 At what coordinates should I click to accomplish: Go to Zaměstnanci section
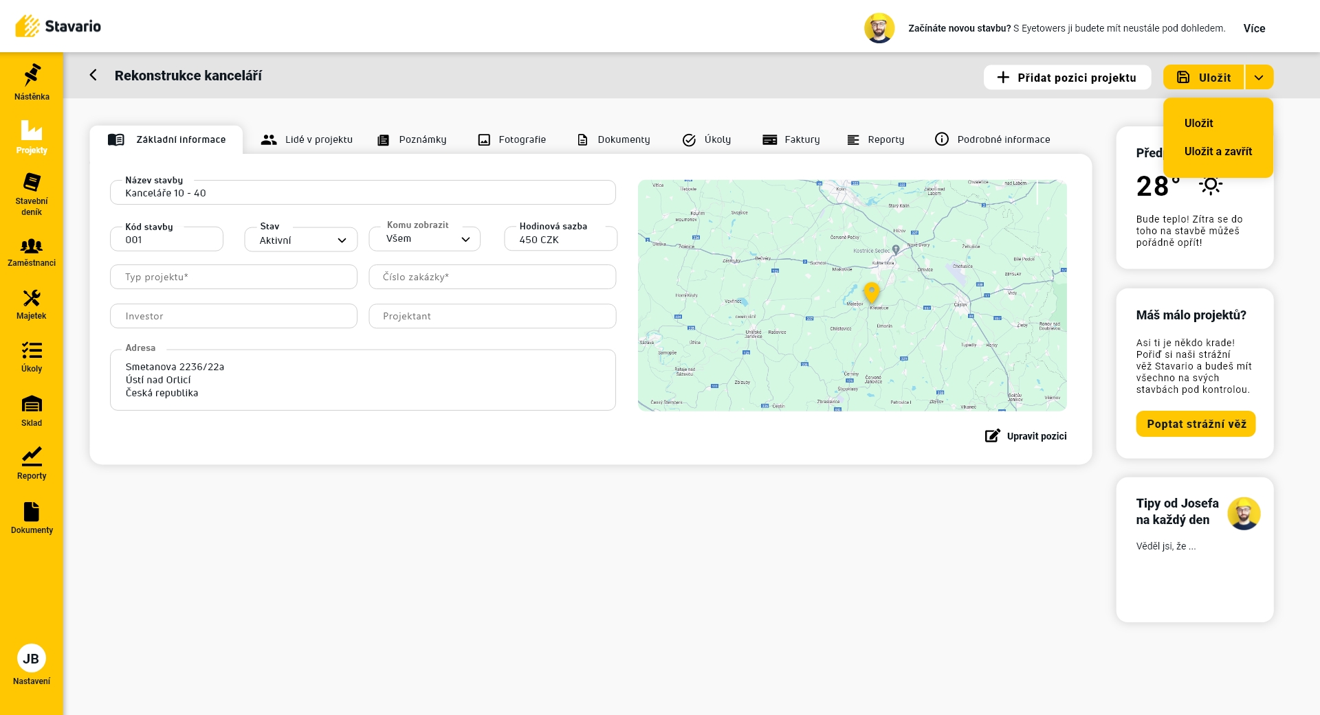(32, 253)
